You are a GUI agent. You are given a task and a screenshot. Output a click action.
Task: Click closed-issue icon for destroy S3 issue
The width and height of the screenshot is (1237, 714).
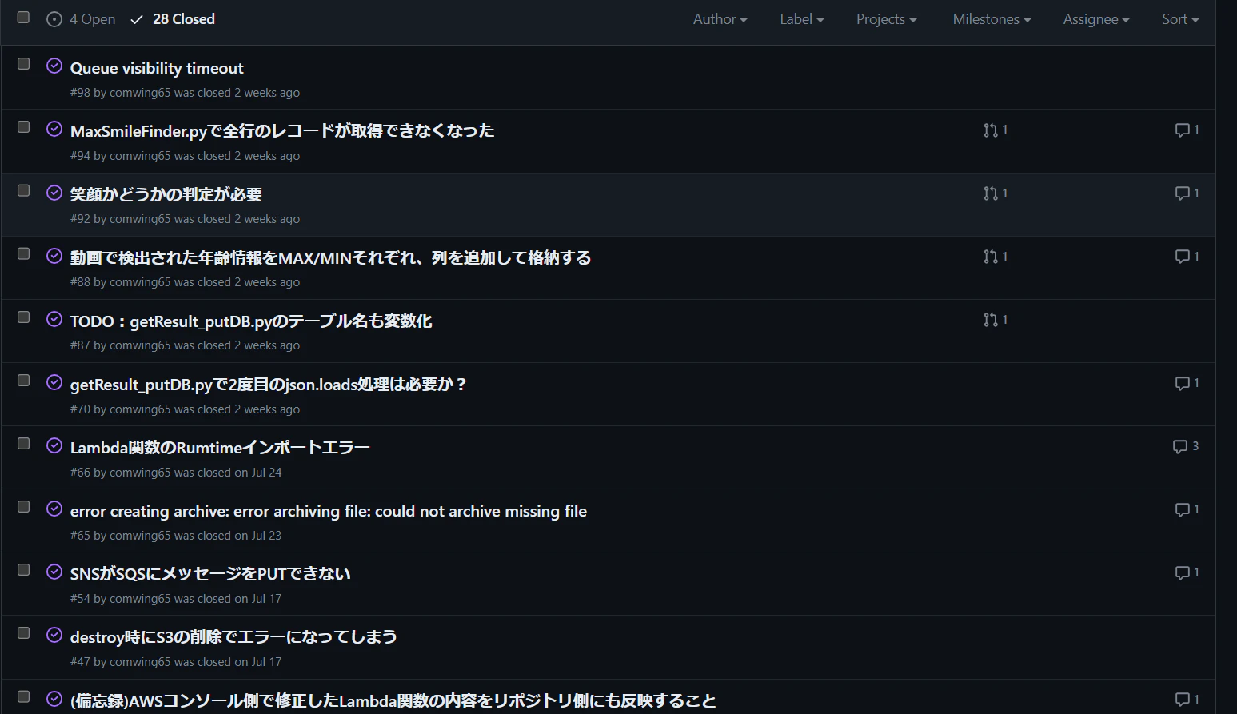tap(54, 635)
